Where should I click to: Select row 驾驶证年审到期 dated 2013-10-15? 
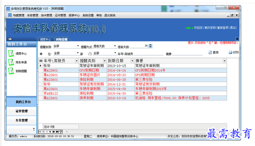pyautogui.click(x=133, y=66)
